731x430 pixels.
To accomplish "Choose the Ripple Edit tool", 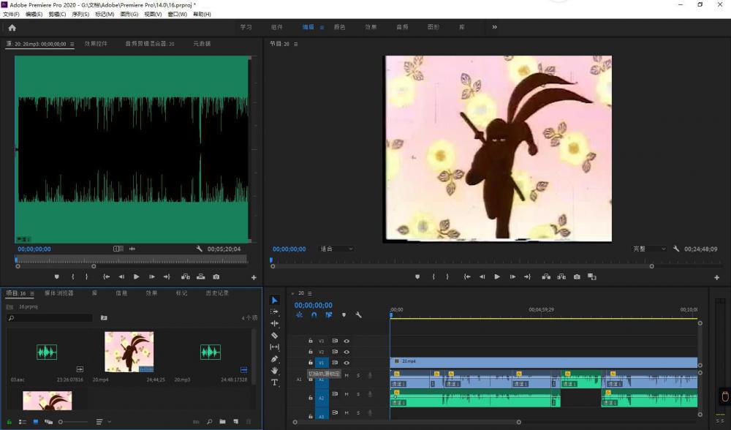I will point(275,323).
